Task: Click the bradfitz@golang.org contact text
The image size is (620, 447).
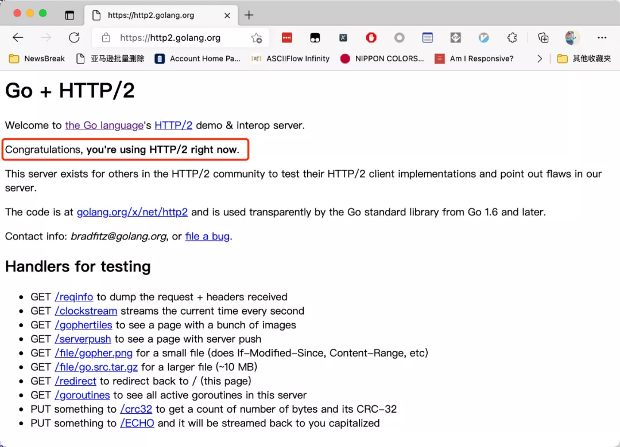Action: coord(119,236)
